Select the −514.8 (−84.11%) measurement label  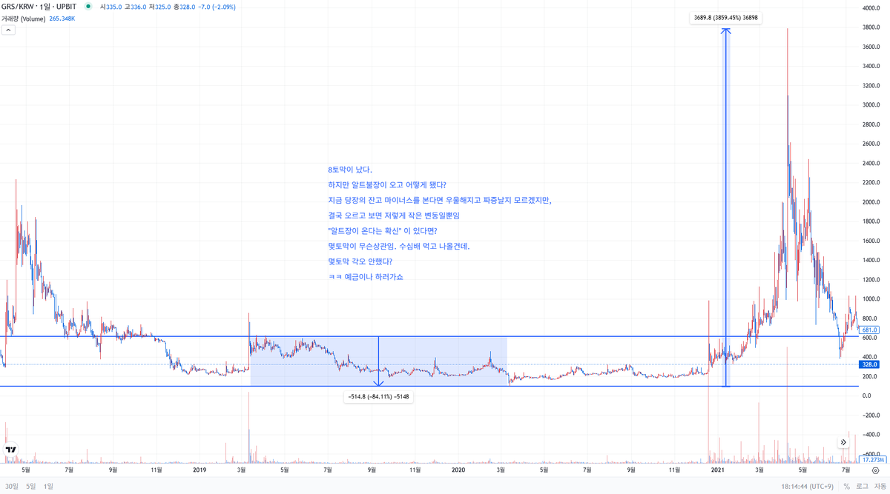click(378, 396)
